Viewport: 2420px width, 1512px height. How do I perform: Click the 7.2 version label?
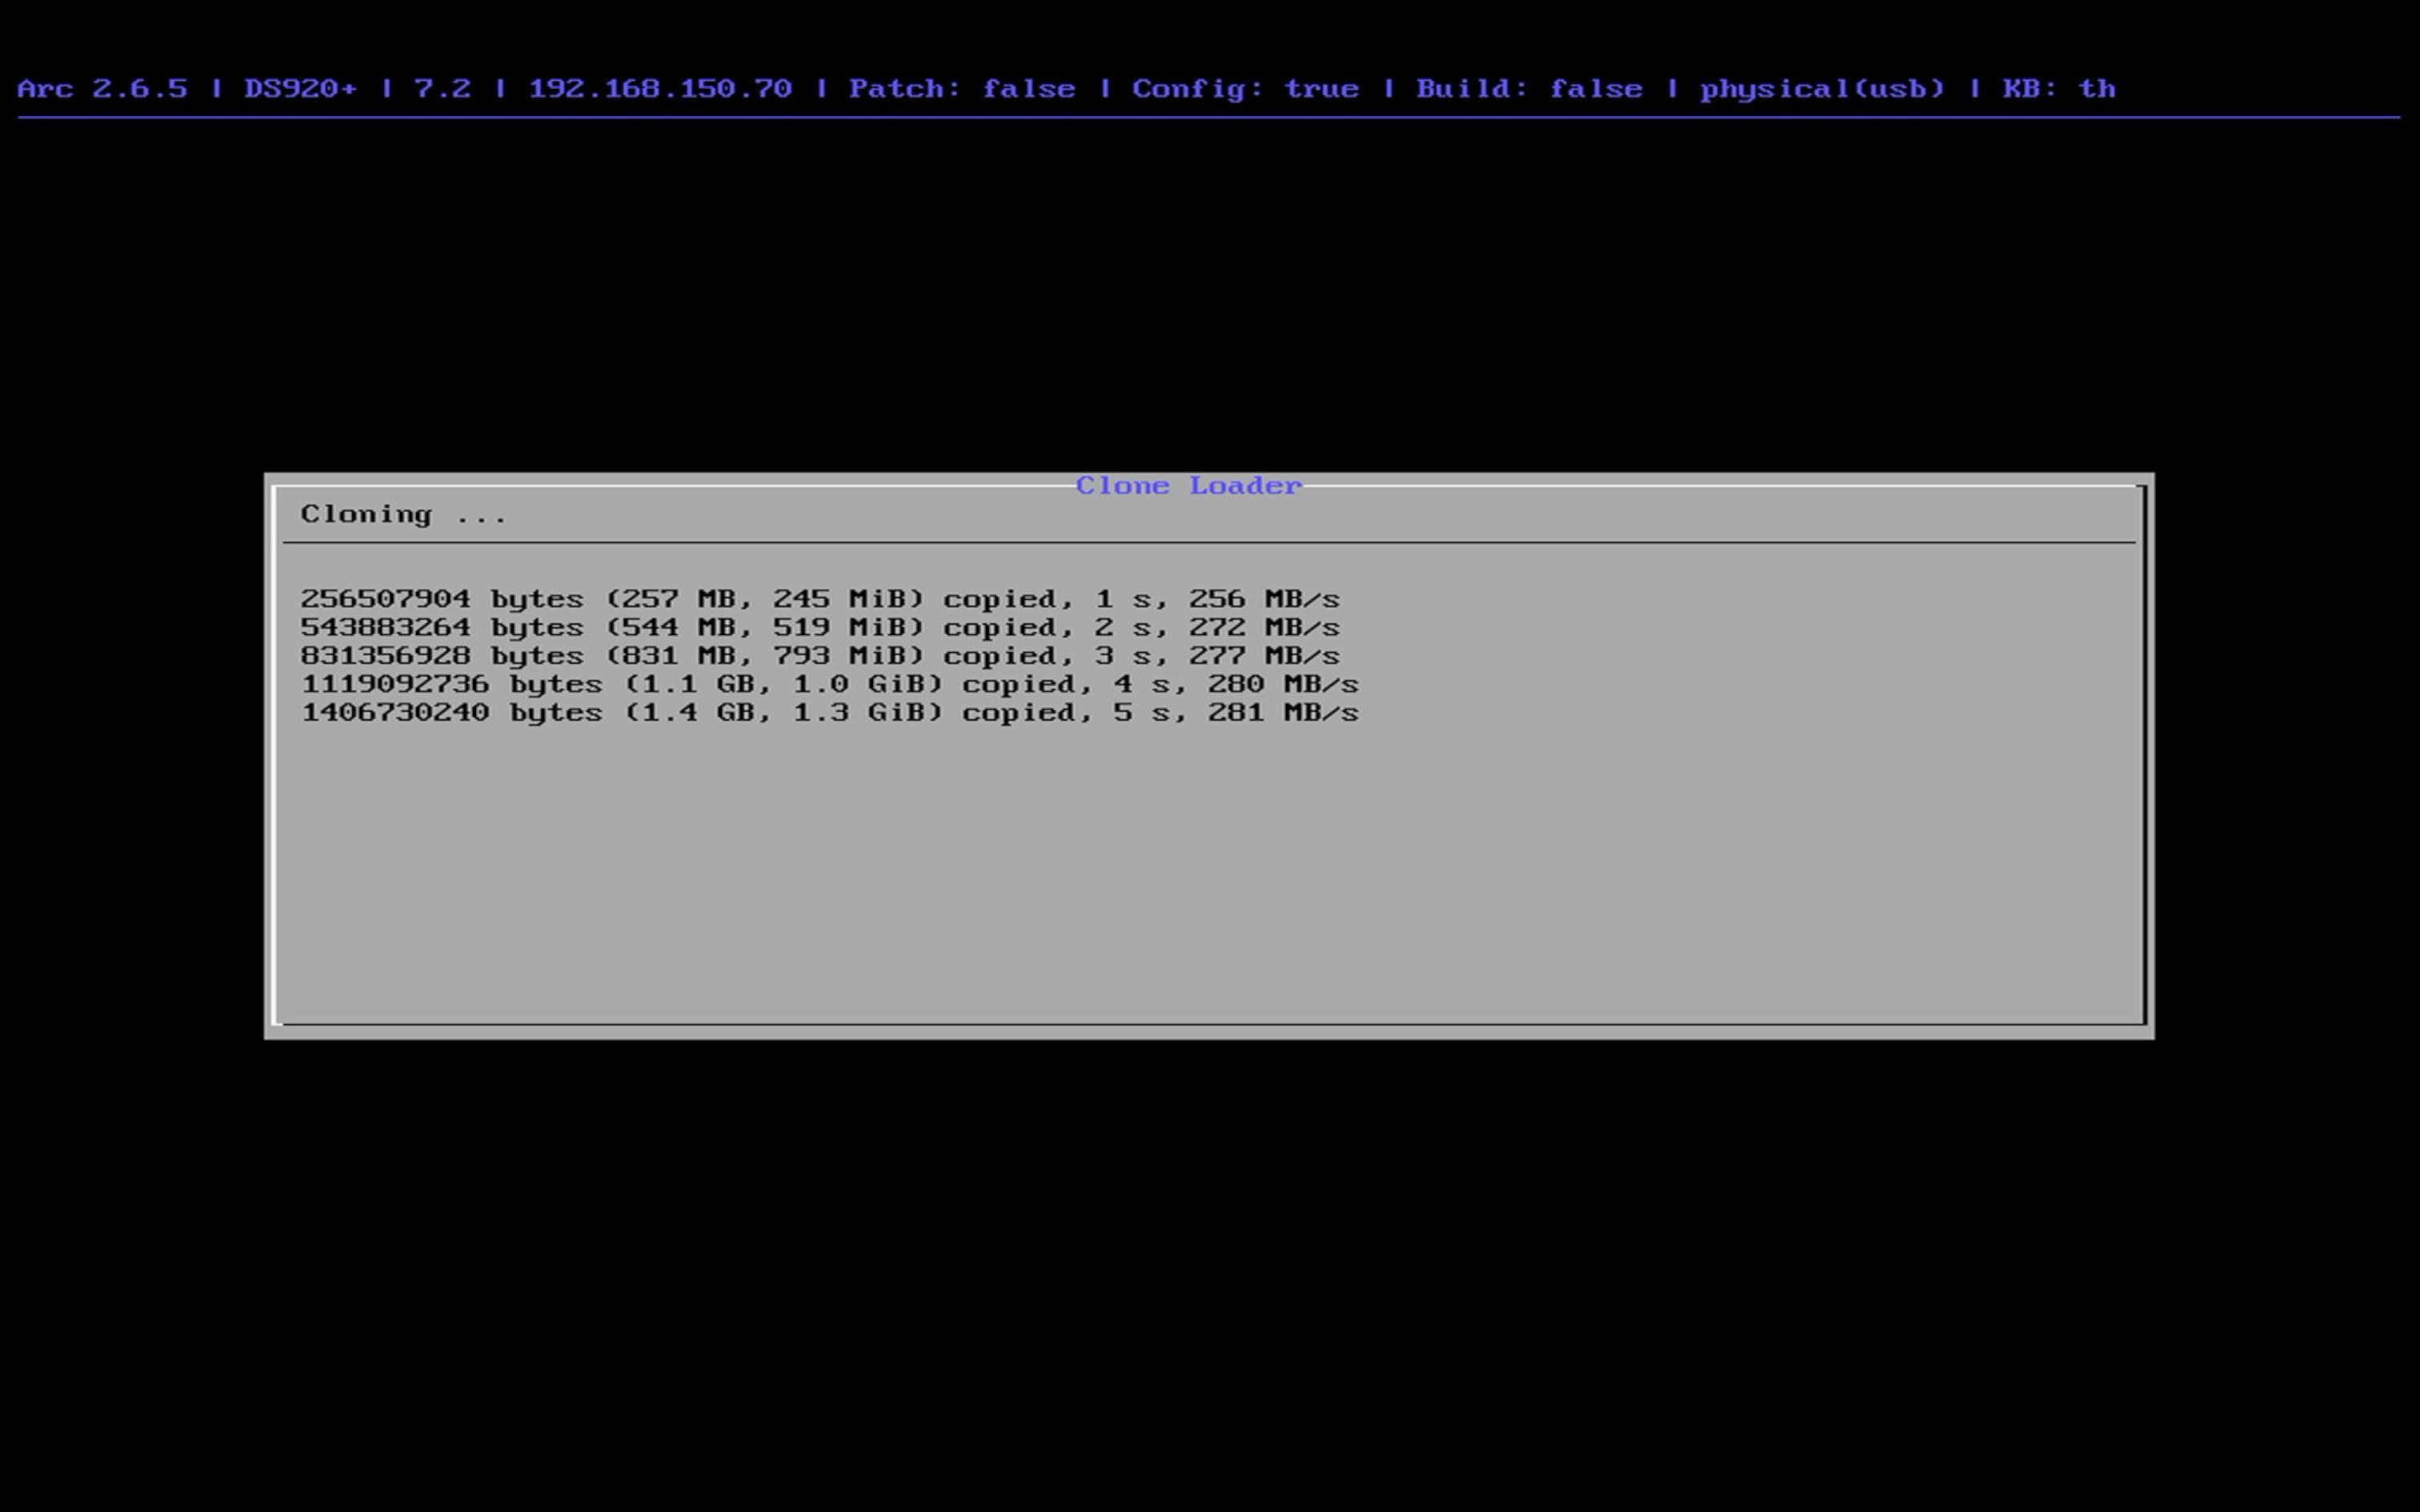coord(442,89)
